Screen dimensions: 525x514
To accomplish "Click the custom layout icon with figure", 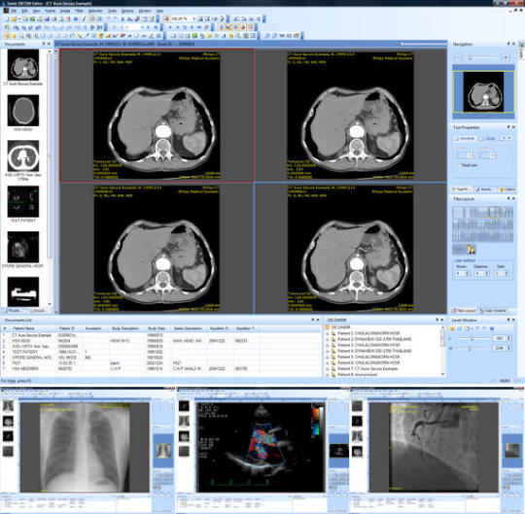I will (471, 249).
